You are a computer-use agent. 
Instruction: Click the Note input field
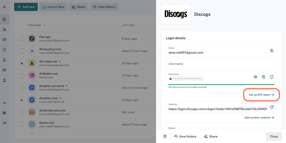coord(221,126)
